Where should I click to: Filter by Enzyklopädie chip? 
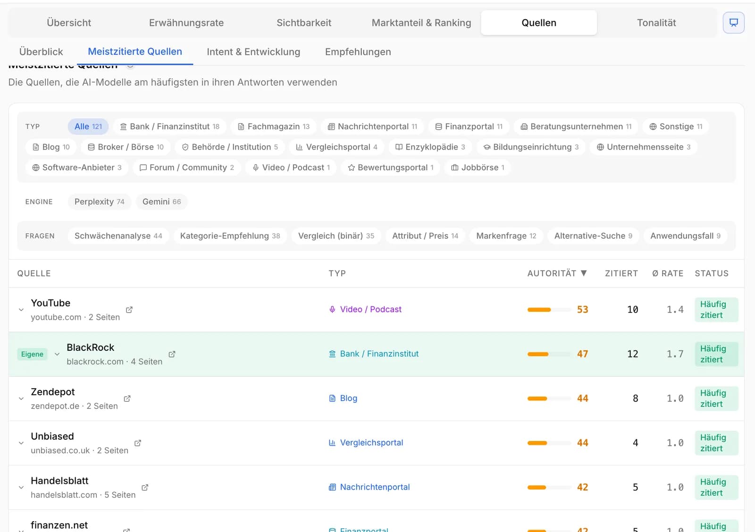click(430, 147)
